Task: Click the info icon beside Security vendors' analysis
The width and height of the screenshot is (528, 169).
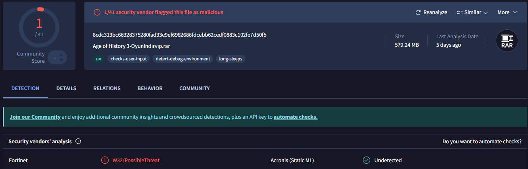Action: click(x=78, y=141)
